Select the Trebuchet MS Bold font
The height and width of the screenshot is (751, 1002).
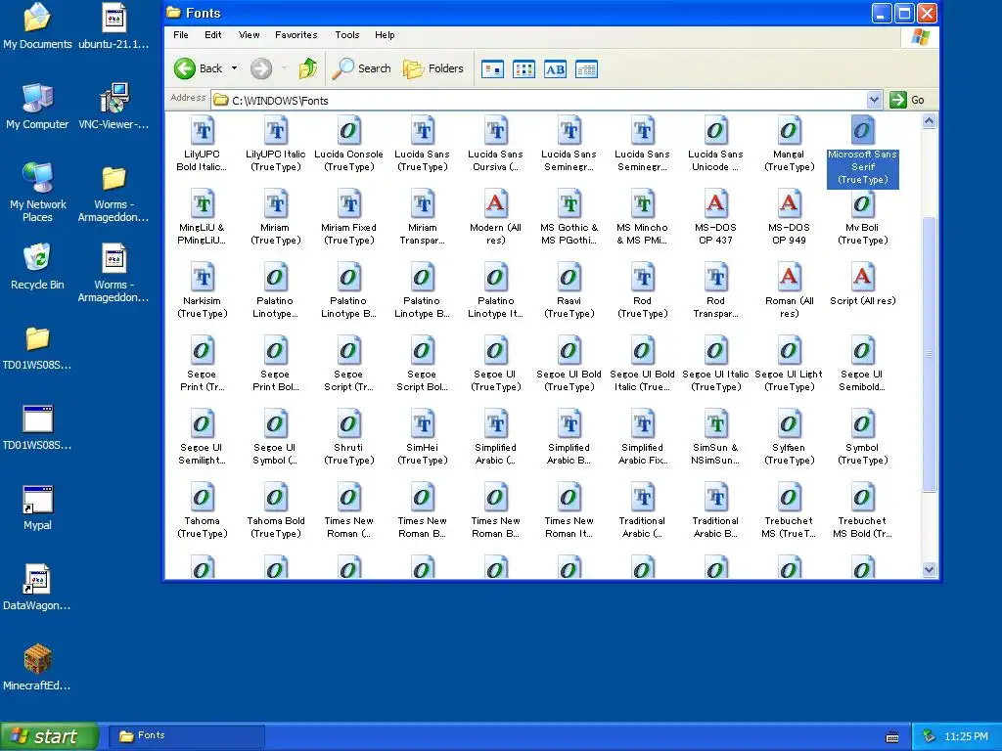pyautogui.click(x=863, y=511)
